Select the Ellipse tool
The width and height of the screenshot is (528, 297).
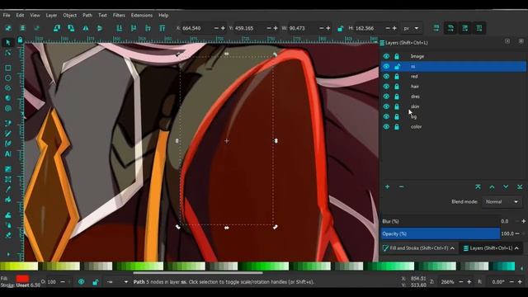[7, 78]
